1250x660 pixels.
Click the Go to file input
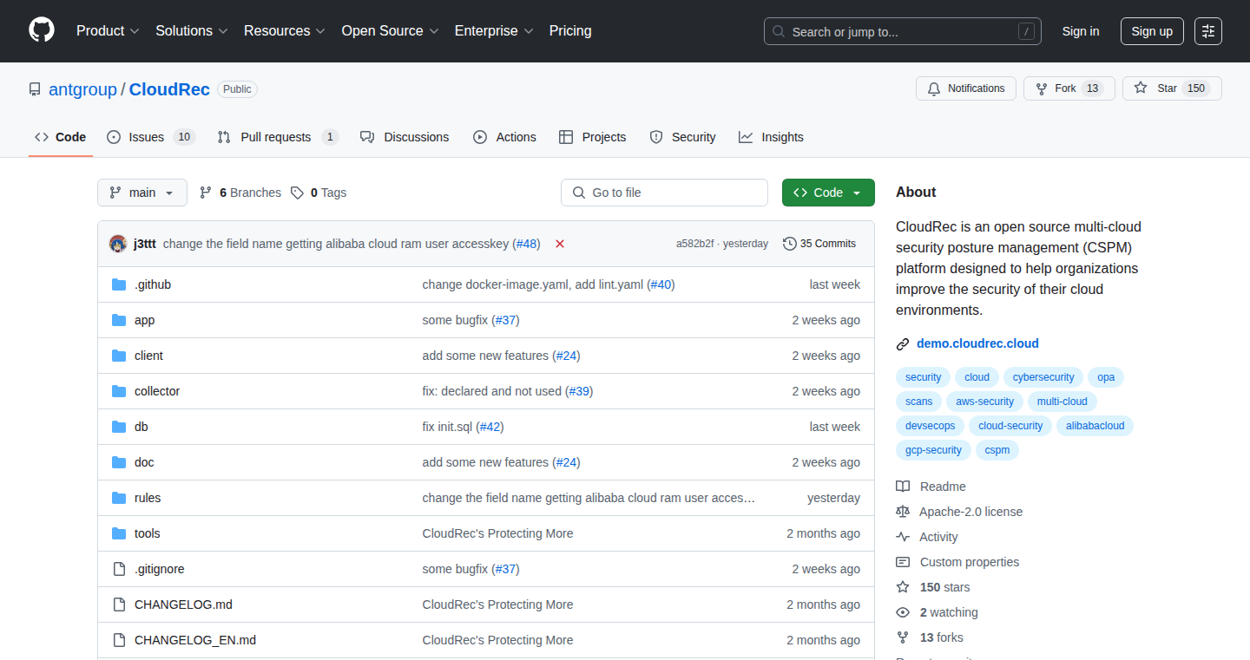[x=664, y=193]
